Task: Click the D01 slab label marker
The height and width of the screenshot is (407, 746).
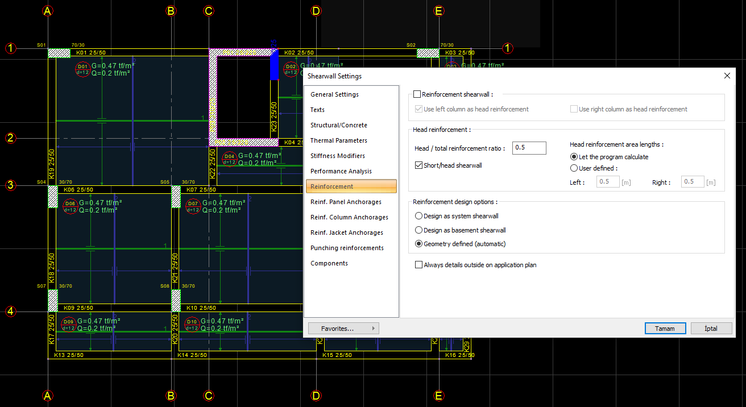Action: point(82,69)
